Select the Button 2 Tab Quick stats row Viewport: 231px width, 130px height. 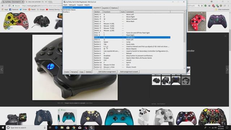[x=132, y=44]
